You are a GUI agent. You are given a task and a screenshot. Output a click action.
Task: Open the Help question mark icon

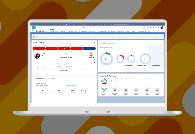point(153,27)
